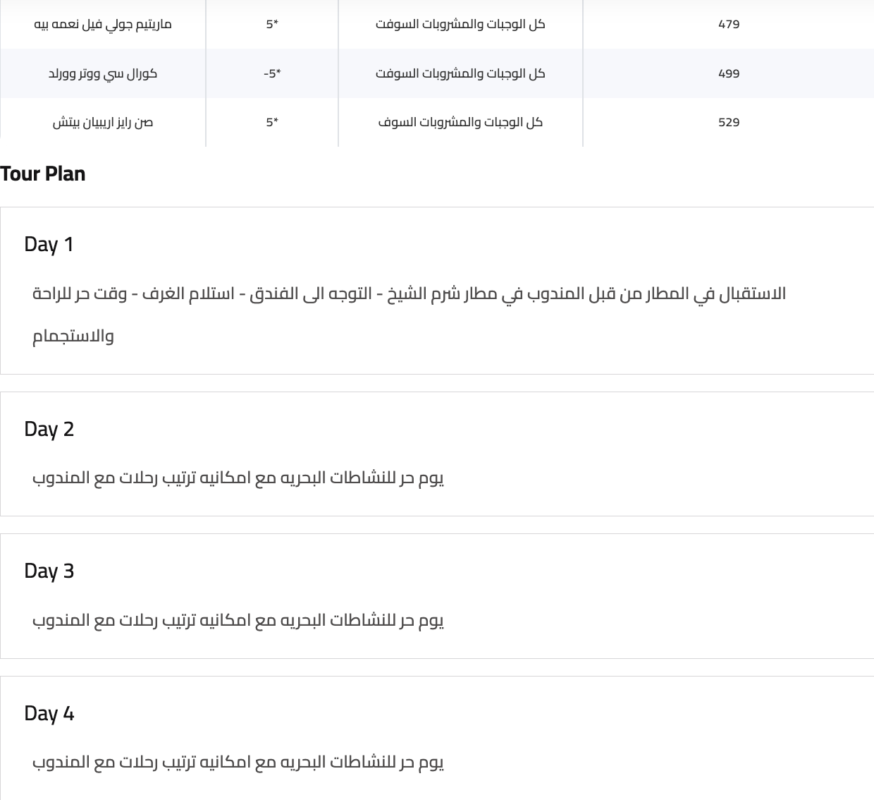Image resolution: width=874 pixels, height=800 pixels.
Task: Click meal plan cell in the 529 row
Action: (x=460, y=122)
